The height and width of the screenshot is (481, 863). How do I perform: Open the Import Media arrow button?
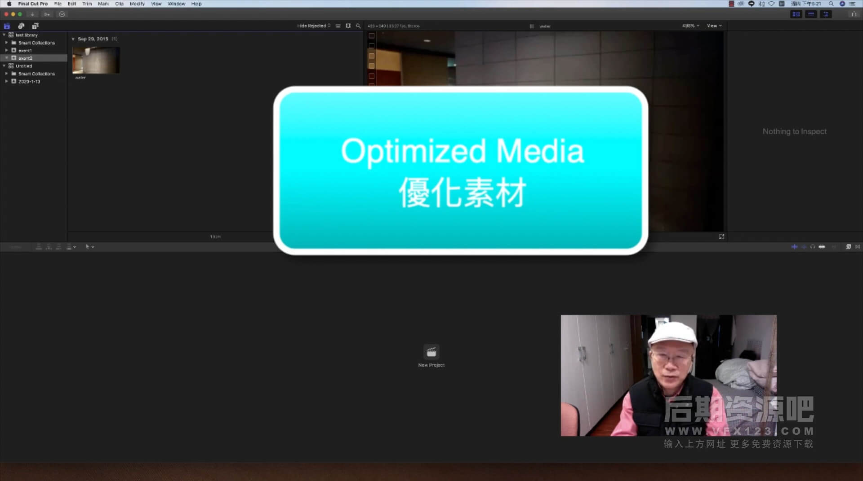(x=32, y=14)
